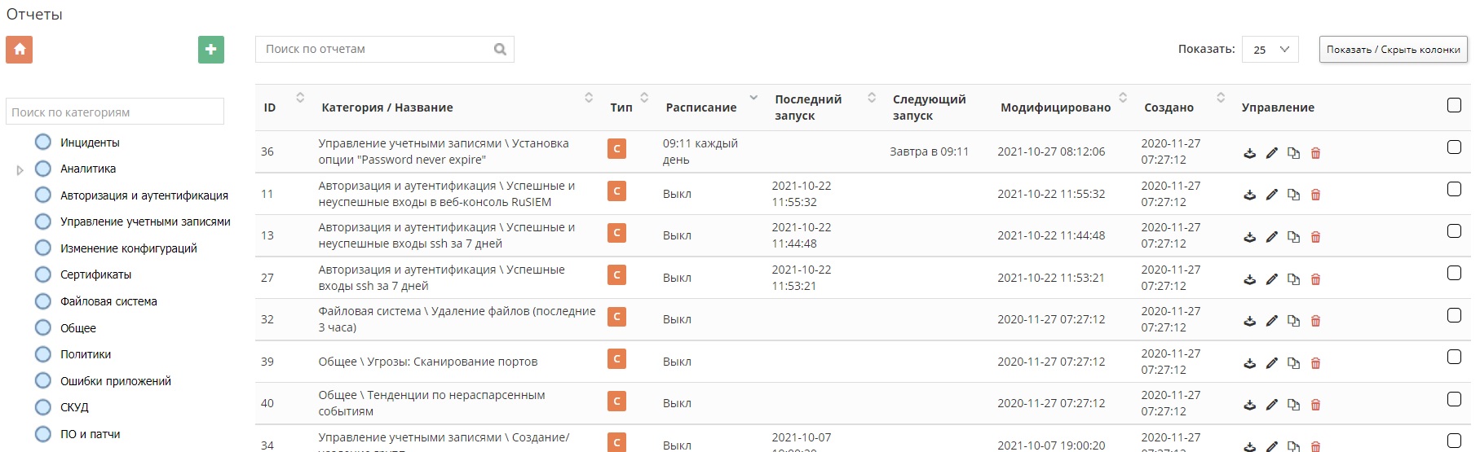Tick the checkbox for report ID 36

click(1454, 147)
